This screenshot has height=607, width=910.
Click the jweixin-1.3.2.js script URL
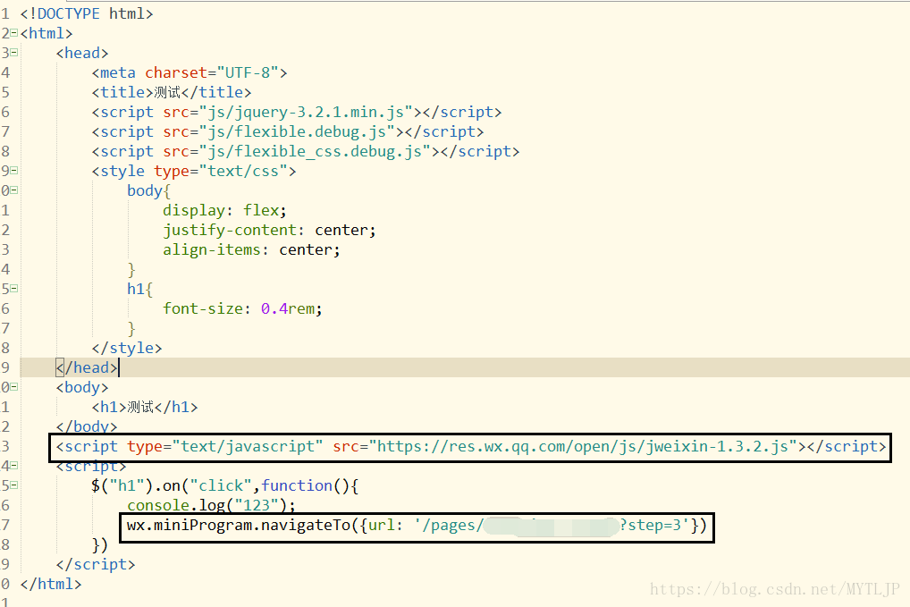pyautogui.click(x=583, y=446)
